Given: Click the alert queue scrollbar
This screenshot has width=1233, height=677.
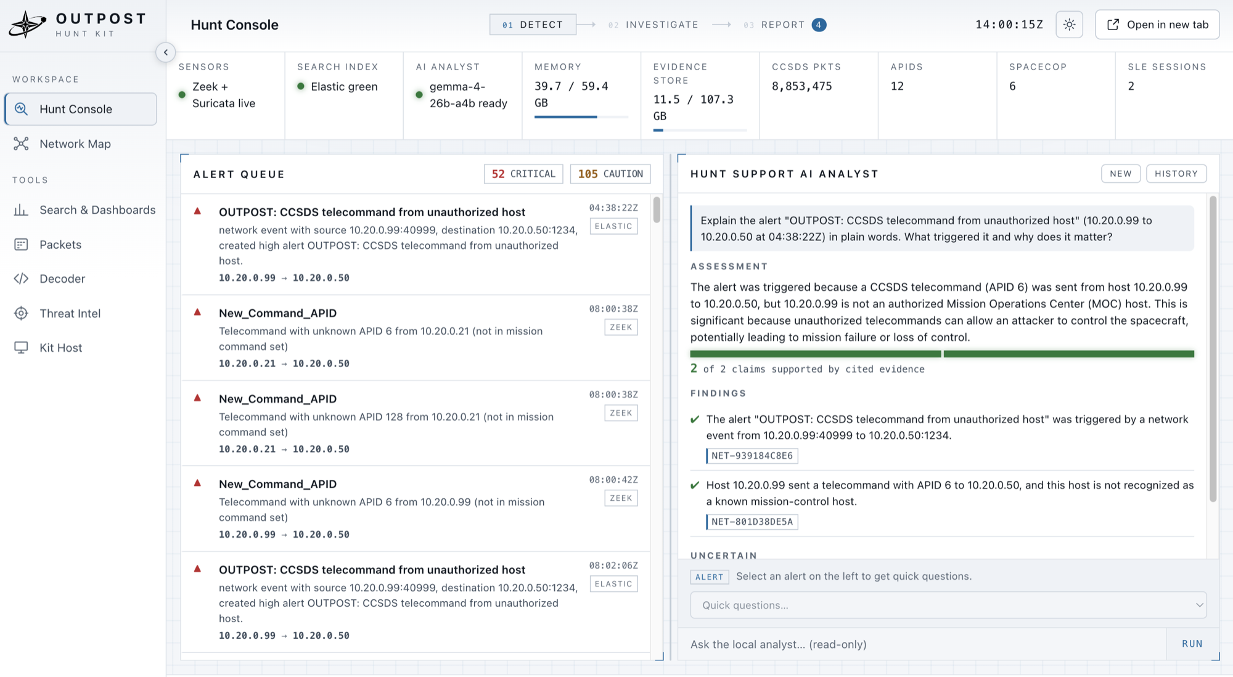Looking at the screenshot, I should tap(657, 209).
